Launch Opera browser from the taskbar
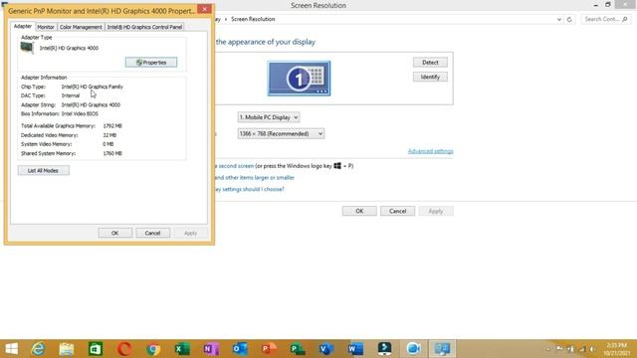637x358 pixels. tap(124, 349)
